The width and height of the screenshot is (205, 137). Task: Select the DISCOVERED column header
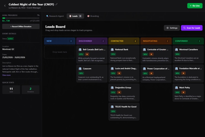click(x=92, y=41)
